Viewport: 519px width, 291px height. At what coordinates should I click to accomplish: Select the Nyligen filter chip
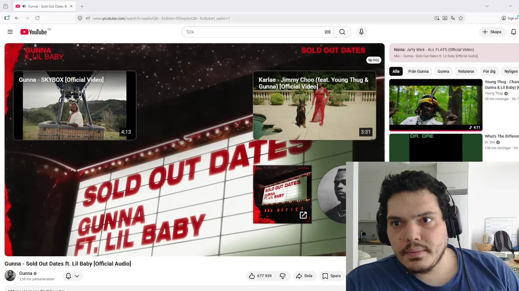point(510,71)
